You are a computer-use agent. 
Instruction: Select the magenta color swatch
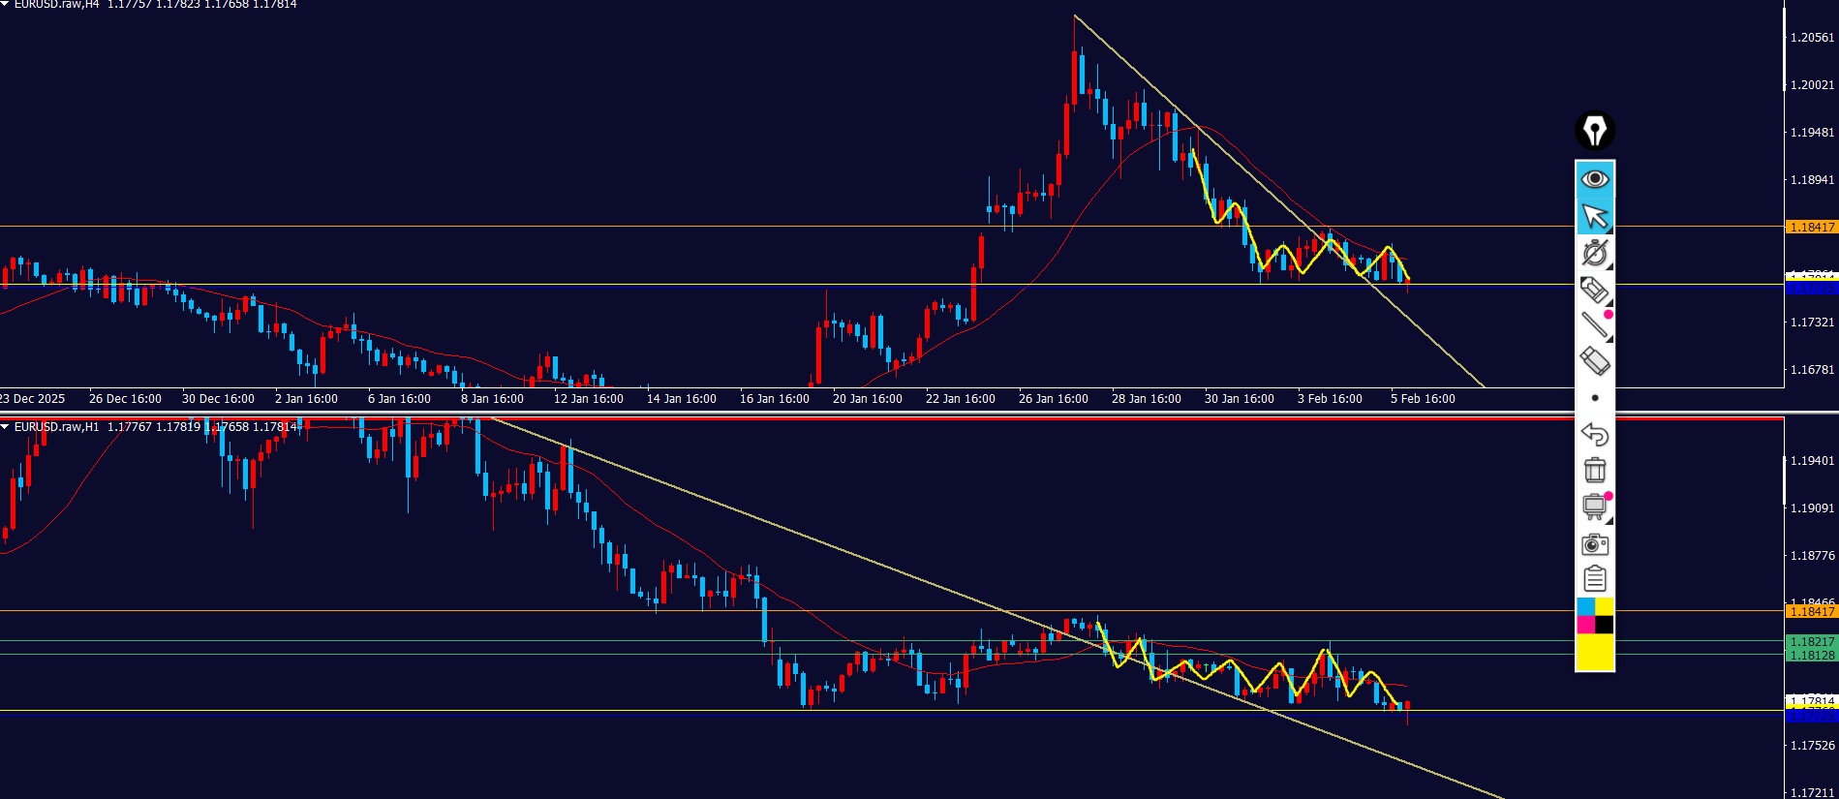pos(1585,625)
